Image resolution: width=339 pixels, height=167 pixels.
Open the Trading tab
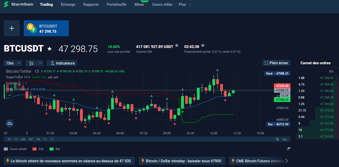click(x=46, y=4)
